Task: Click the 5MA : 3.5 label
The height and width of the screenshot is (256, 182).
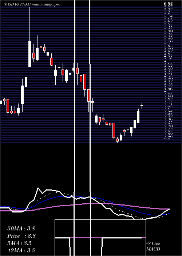Action: pos(19,243)
